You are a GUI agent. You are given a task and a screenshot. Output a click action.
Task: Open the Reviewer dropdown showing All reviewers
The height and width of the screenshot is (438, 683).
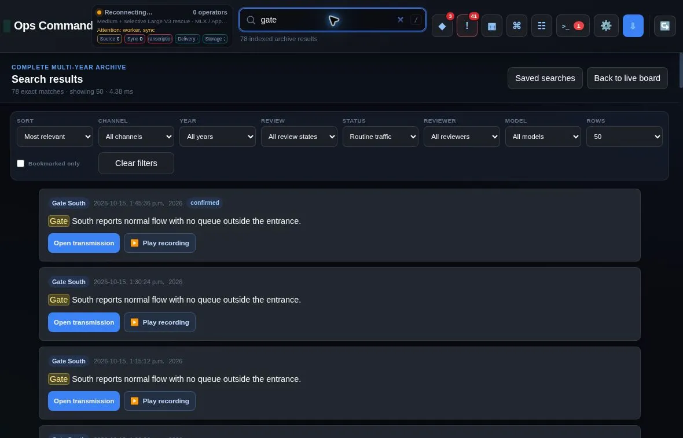click(x=462, y=137)
